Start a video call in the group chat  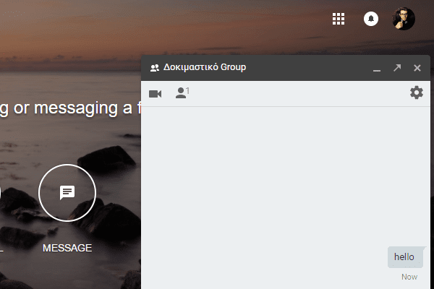(x=155, y=94)
